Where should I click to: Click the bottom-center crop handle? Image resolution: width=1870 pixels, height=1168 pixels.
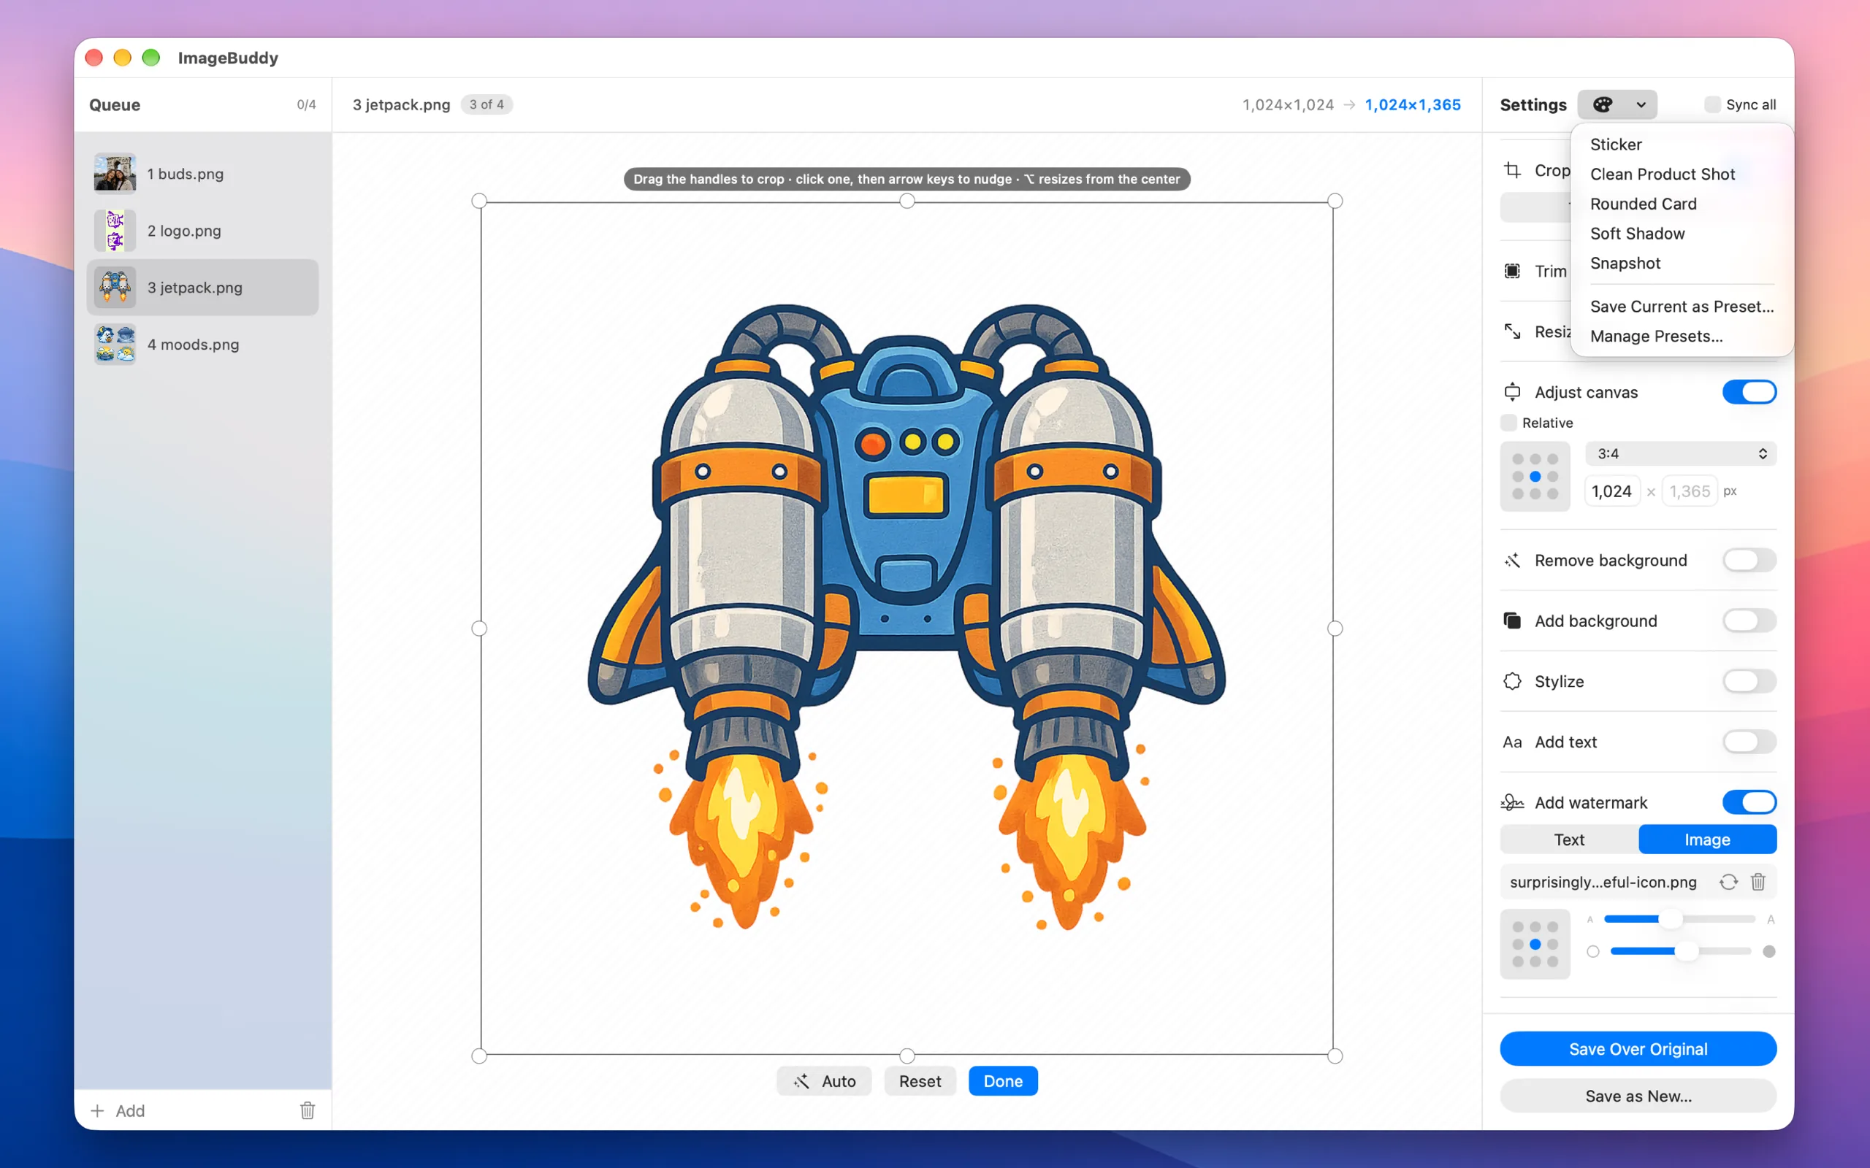907,1056
